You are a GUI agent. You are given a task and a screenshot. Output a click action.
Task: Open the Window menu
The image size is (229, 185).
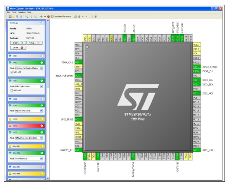(22, 12)
